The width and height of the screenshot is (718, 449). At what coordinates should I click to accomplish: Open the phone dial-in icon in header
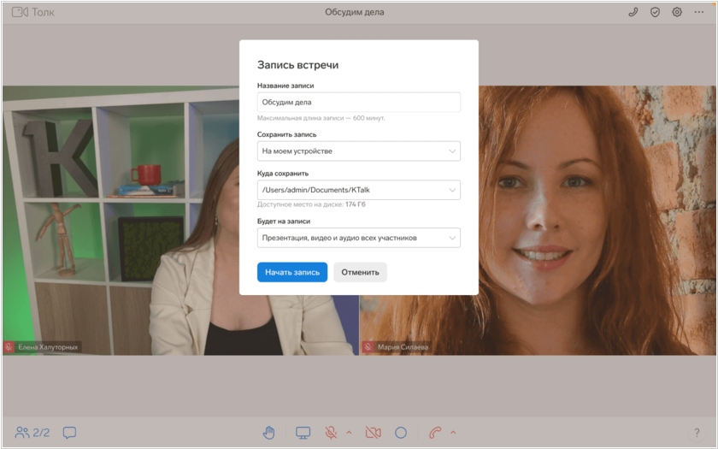click(x=633, y=12)
